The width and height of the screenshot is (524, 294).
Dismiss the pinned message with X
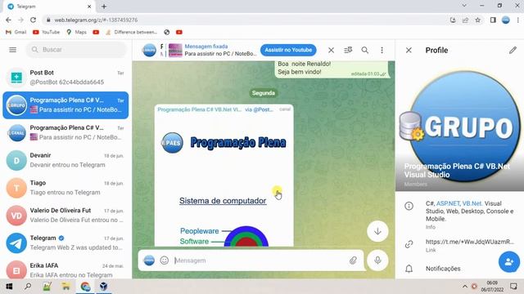point(331,50)
